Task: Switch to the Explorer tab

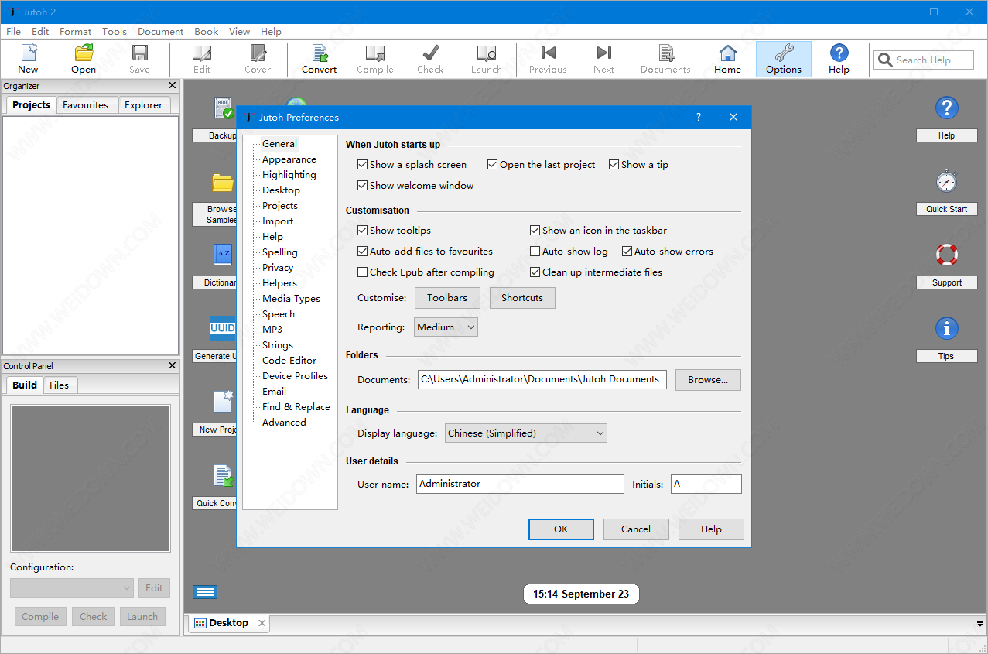Action: pos(144,105)
